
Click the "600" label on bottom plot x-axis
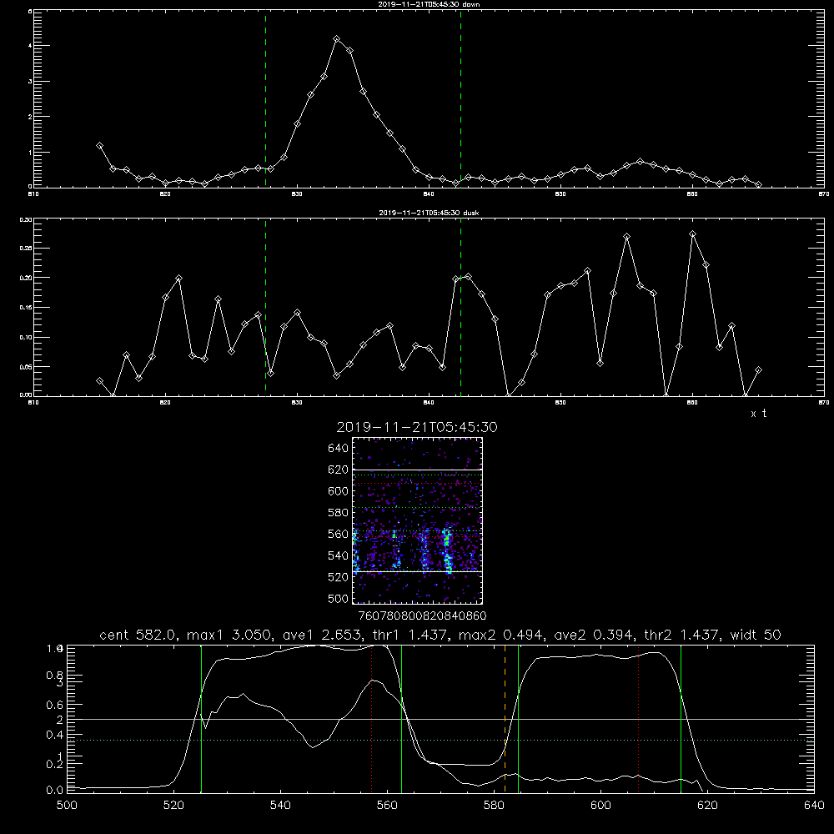click(x=600, y=806)
